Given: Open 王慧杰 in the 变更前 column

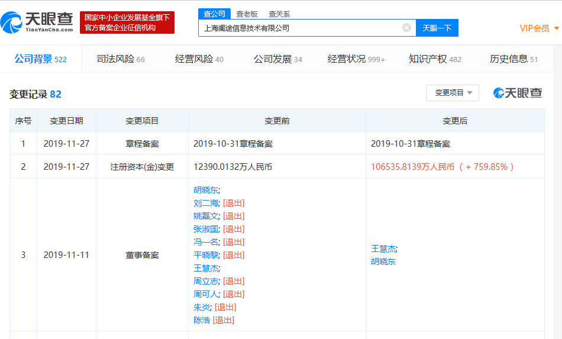Looking at the screenshot, I should (206, 268).
